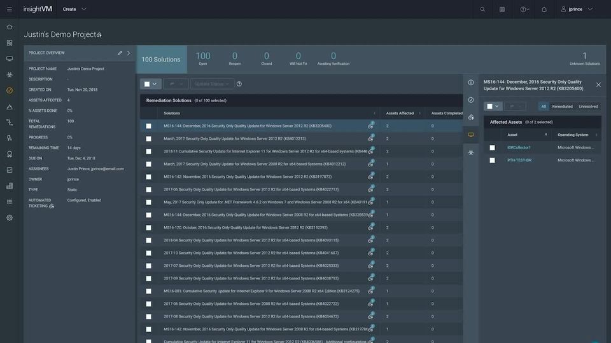The width and height of the screenshot is (611, 343).
Task: View the 1 Unknown Solutions count
Action: [584, 58]
